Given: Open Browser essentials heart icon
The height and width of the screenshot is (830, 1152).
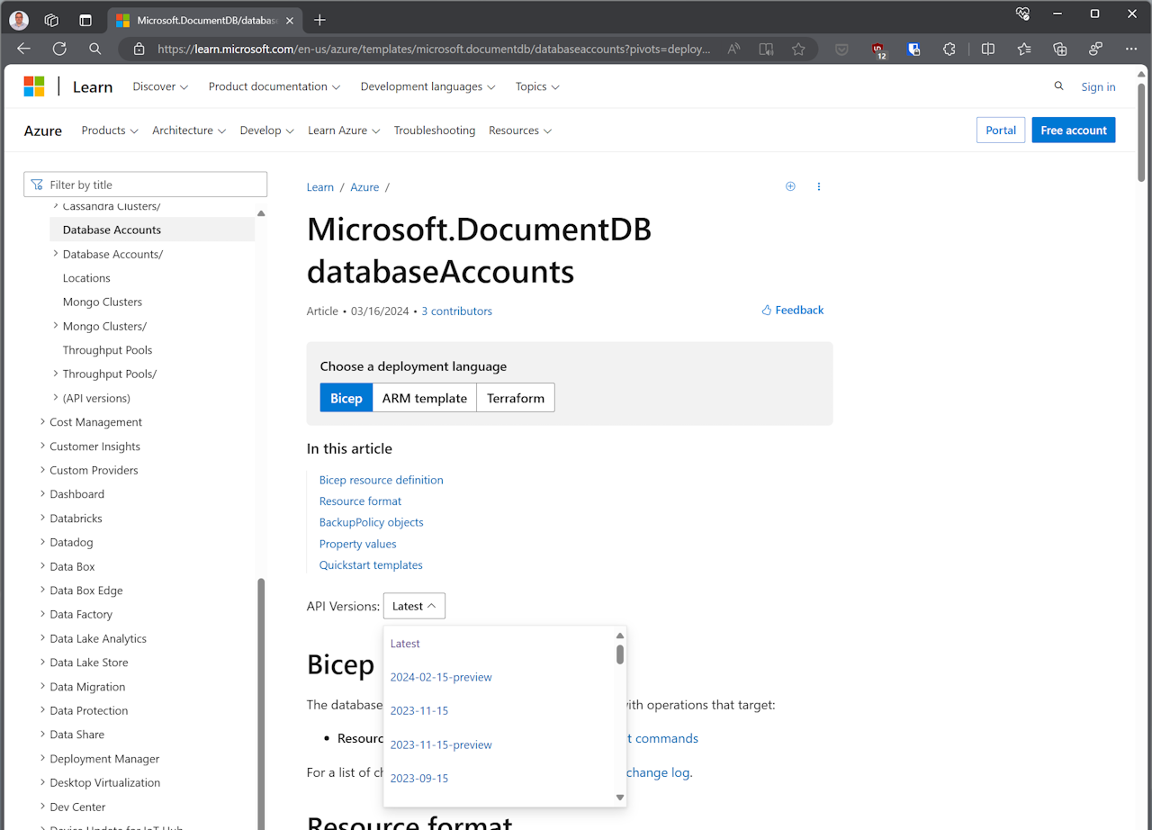Looking at the screenshot, I should coord(1021,14).
